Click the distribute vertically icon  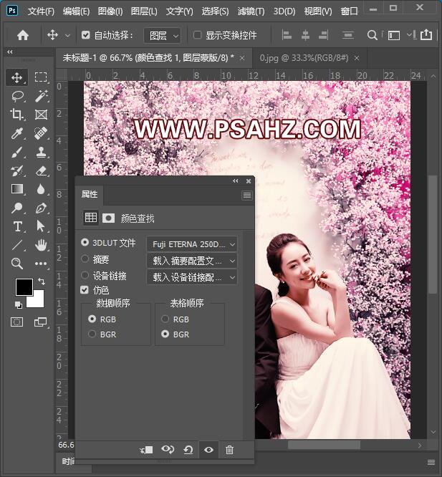347,35
